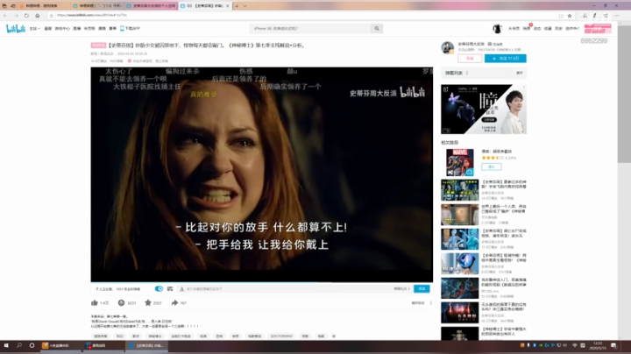Click the search magnifier icon in bilibili header
Viewport: 631px width, 354px height.
coord(377,29)
